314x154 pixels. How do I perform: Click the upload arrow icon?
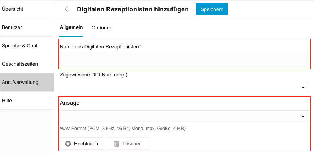(x=68, y=144)
